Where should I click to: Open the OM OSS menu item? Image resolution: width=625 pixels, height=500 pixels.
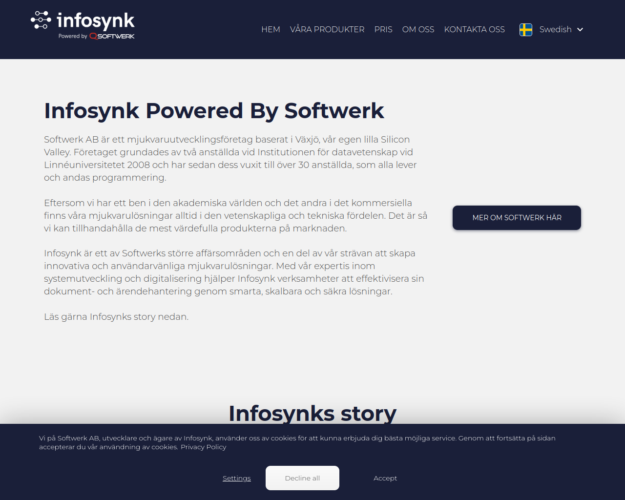point(418,29)
